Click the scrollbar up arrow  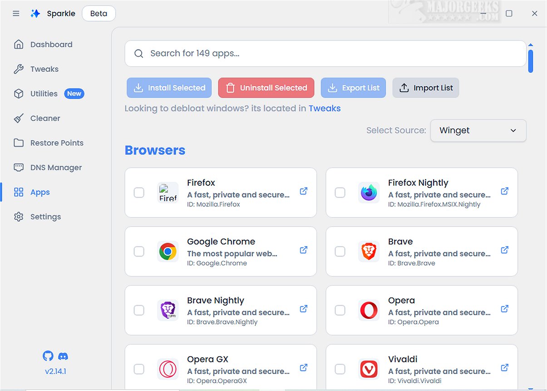pyautogui.click(x=530, y=45)
